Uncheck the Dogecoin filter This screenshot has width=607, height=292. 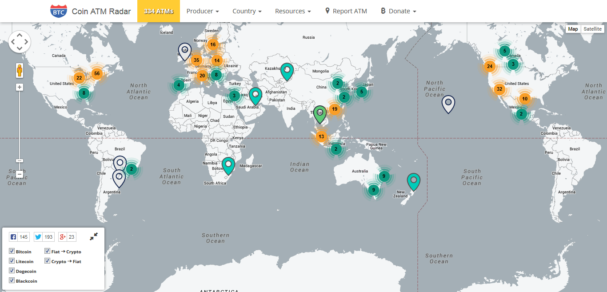pyautogui.click(x=12, y=271)
